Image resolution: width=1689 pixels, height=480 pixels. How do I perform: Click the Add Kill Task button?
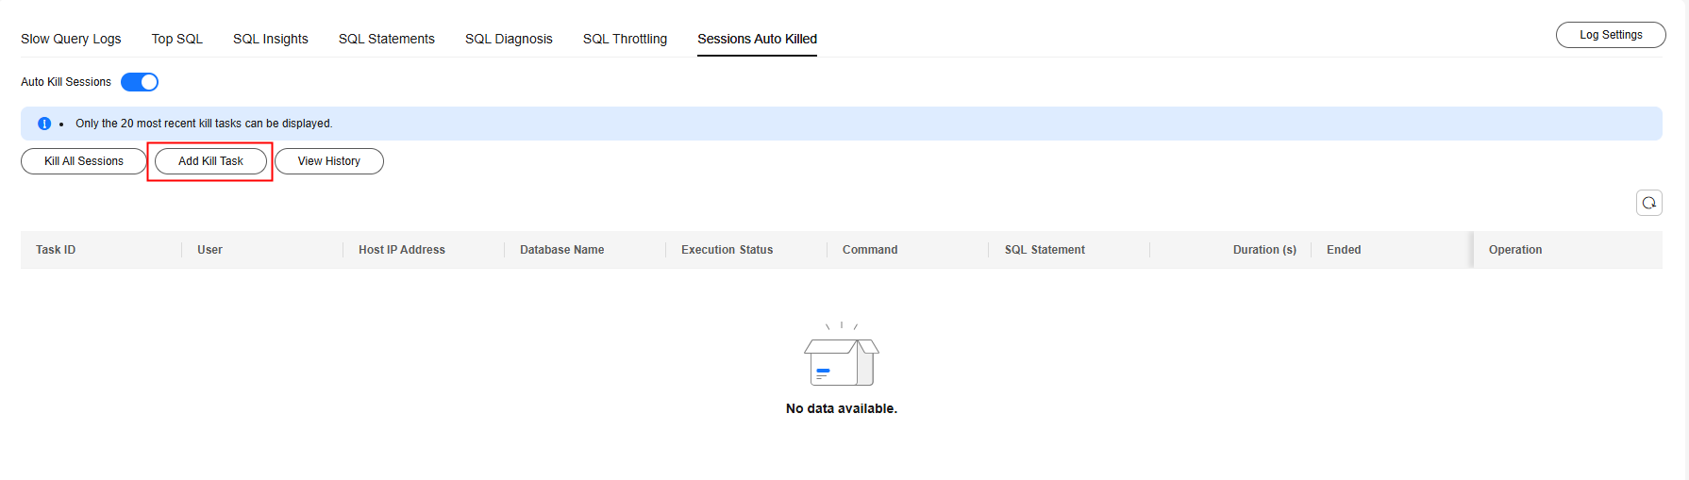tap(210, 161)
